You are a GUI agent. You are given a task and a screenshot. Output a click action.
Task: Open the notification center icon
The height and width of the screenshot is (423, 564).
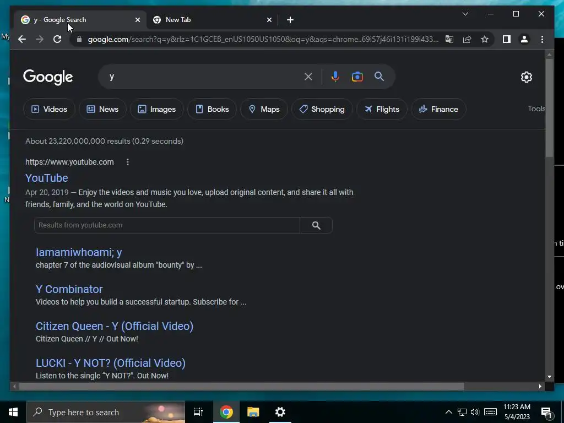tap(547, 412)
